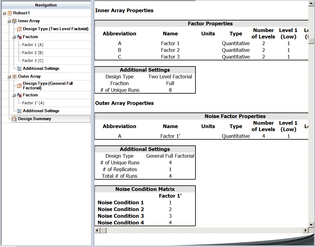315x247 pixels.
Task: Click the Factor Properties table header
Action: click(x=210, y=24)
